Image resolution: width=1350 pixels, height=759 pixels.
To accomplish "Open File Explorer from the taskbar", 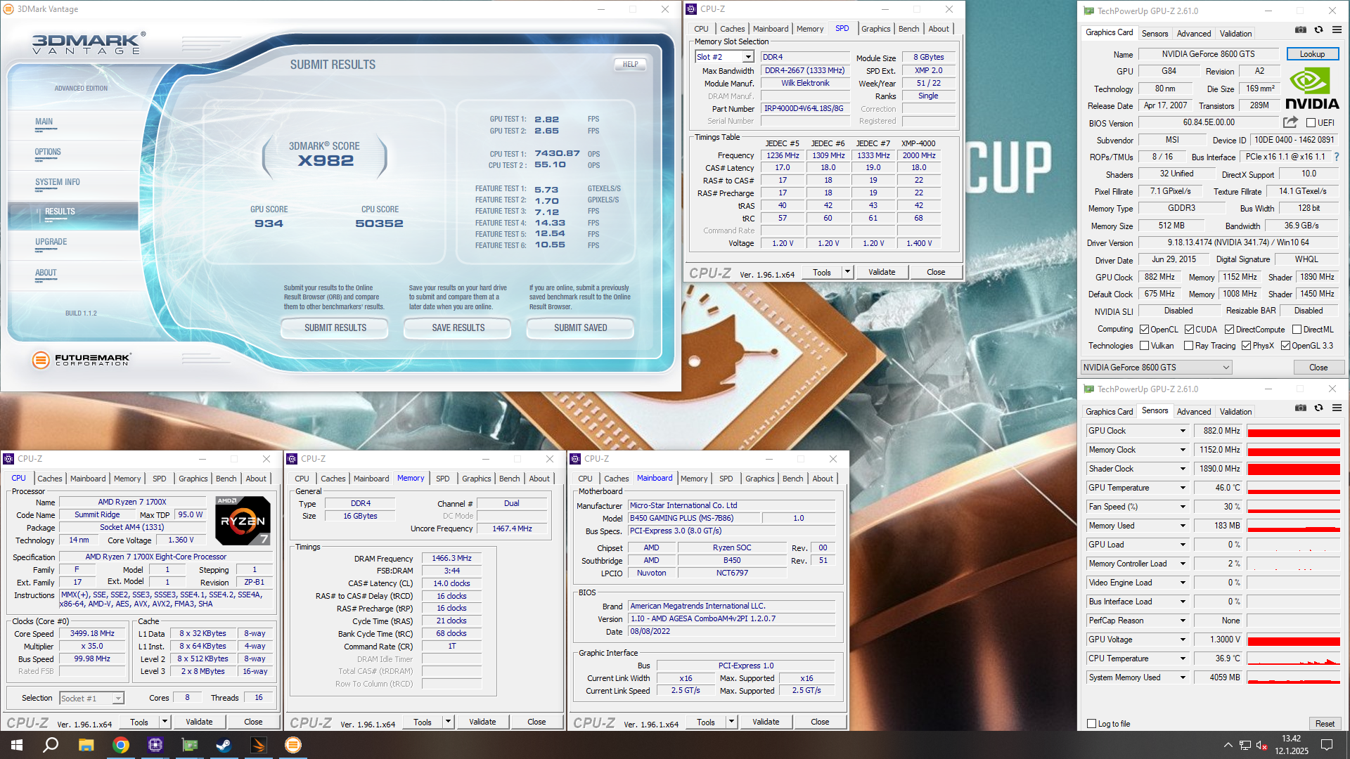I will [86, 745].
